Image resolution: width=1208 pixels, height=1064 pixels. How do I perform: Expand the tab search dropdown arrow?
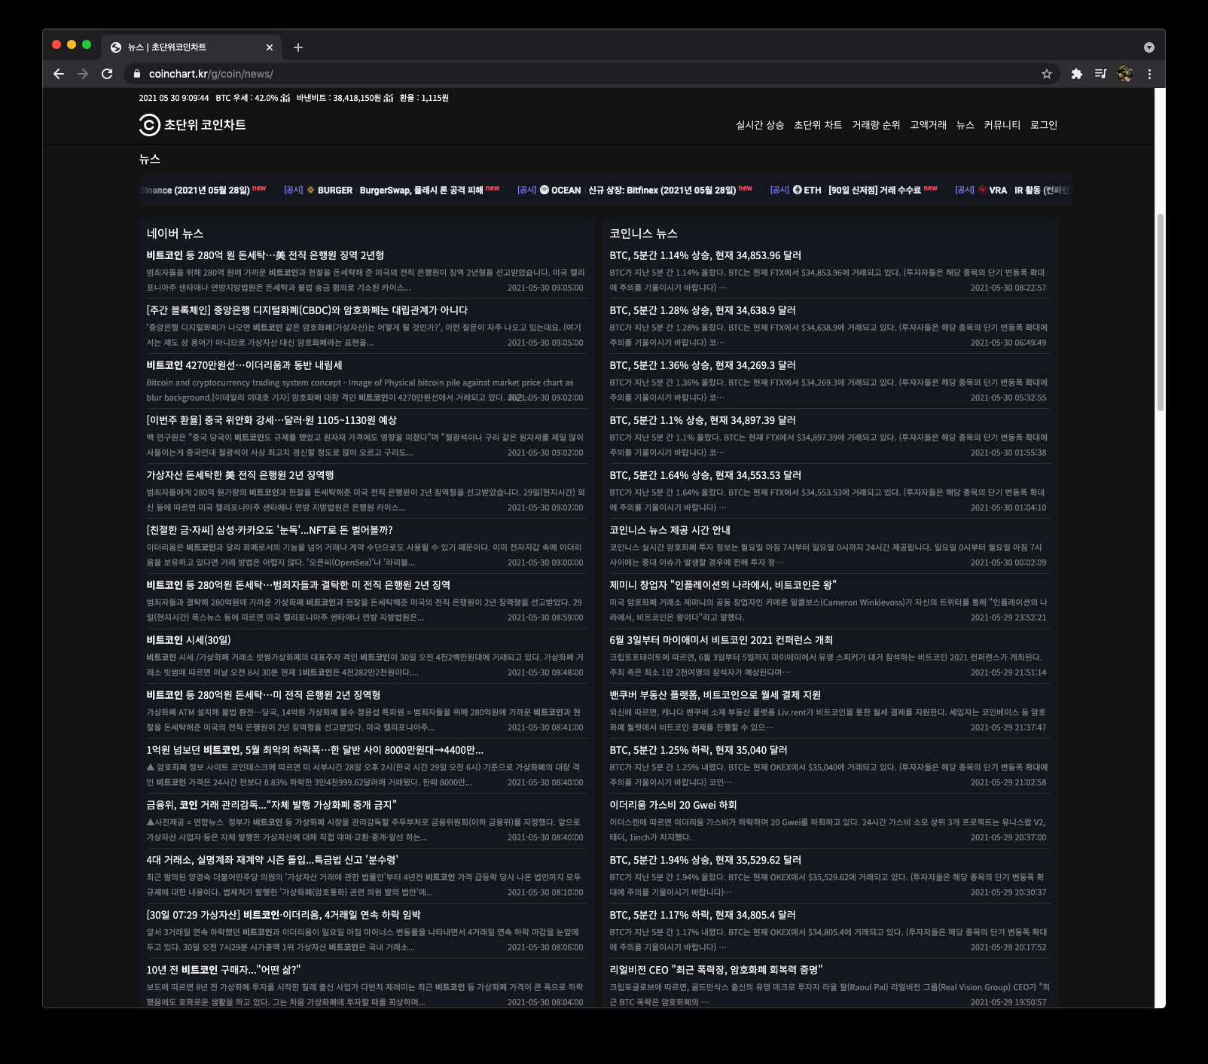pyautogui.click(x=1149, y=47)
